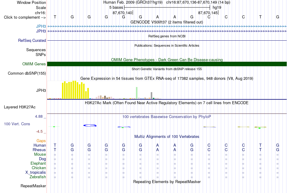This screenshot has width=287, height=193.
Task: Click the '87,670,145' coordinate marker
Action: click(x=208, y=13)
